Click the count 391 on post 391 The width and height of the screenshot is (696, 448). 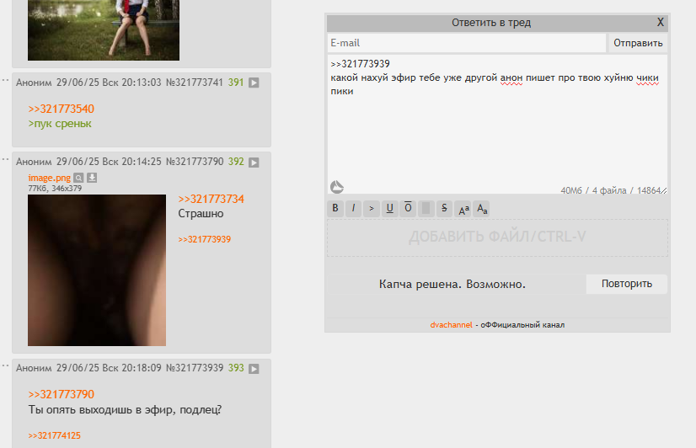[236, 83]
